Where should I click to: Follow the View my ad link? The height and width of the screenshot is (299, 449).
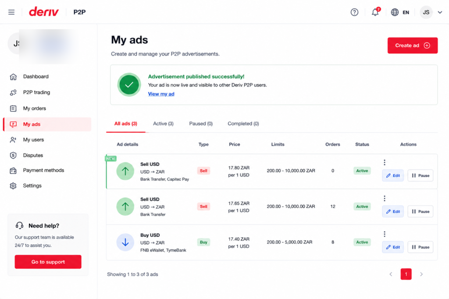(161, 94)
